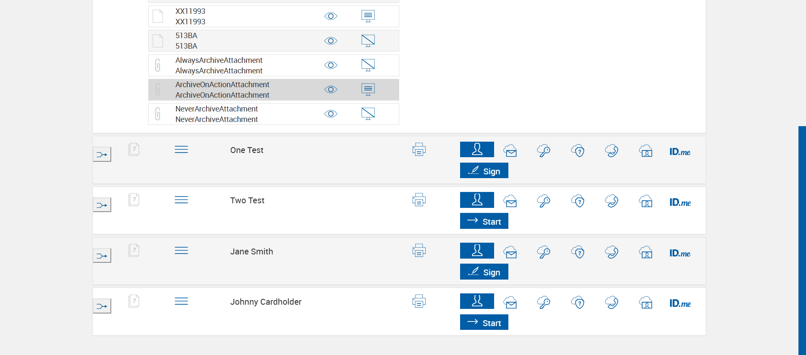Viewport: 806px width, 355px height.
Task: Expand lines menu for Johnny Cardholder
Action: point(181,301)
